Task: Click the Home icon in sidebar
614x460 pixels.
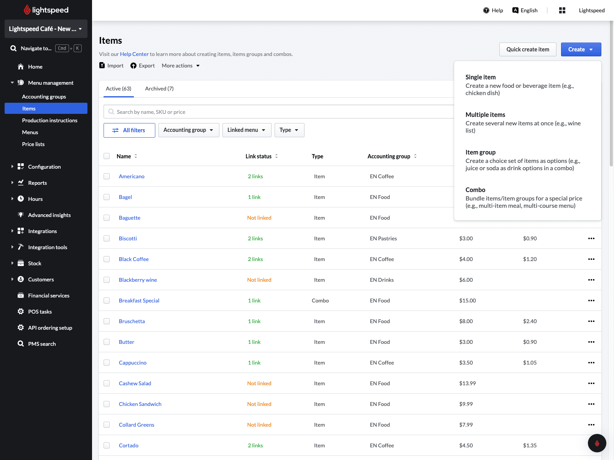Action: tap(21, 67)
